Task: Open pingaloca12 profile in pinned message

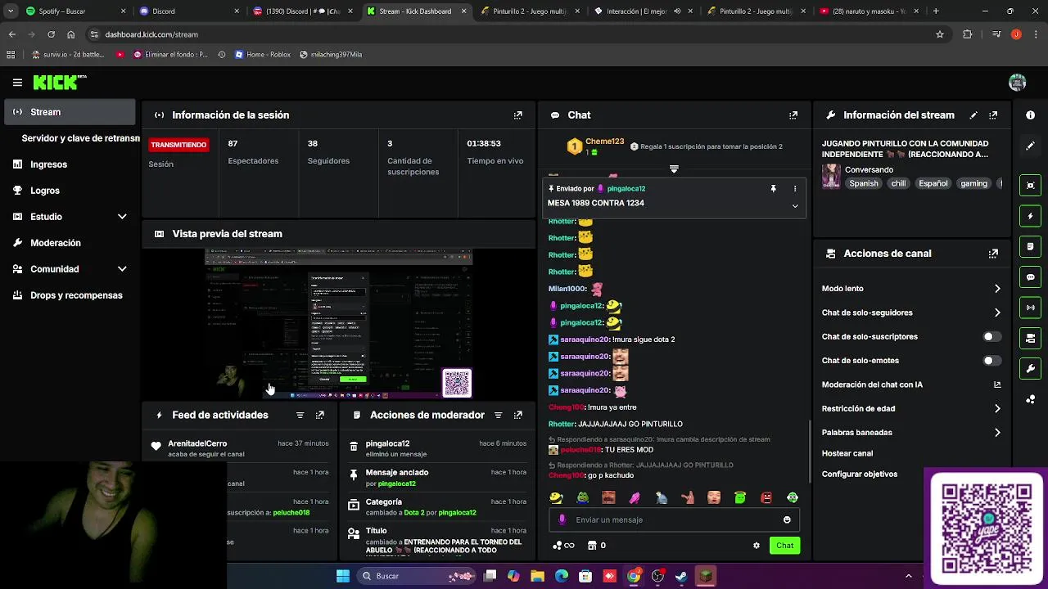Action: click(626, 189)
